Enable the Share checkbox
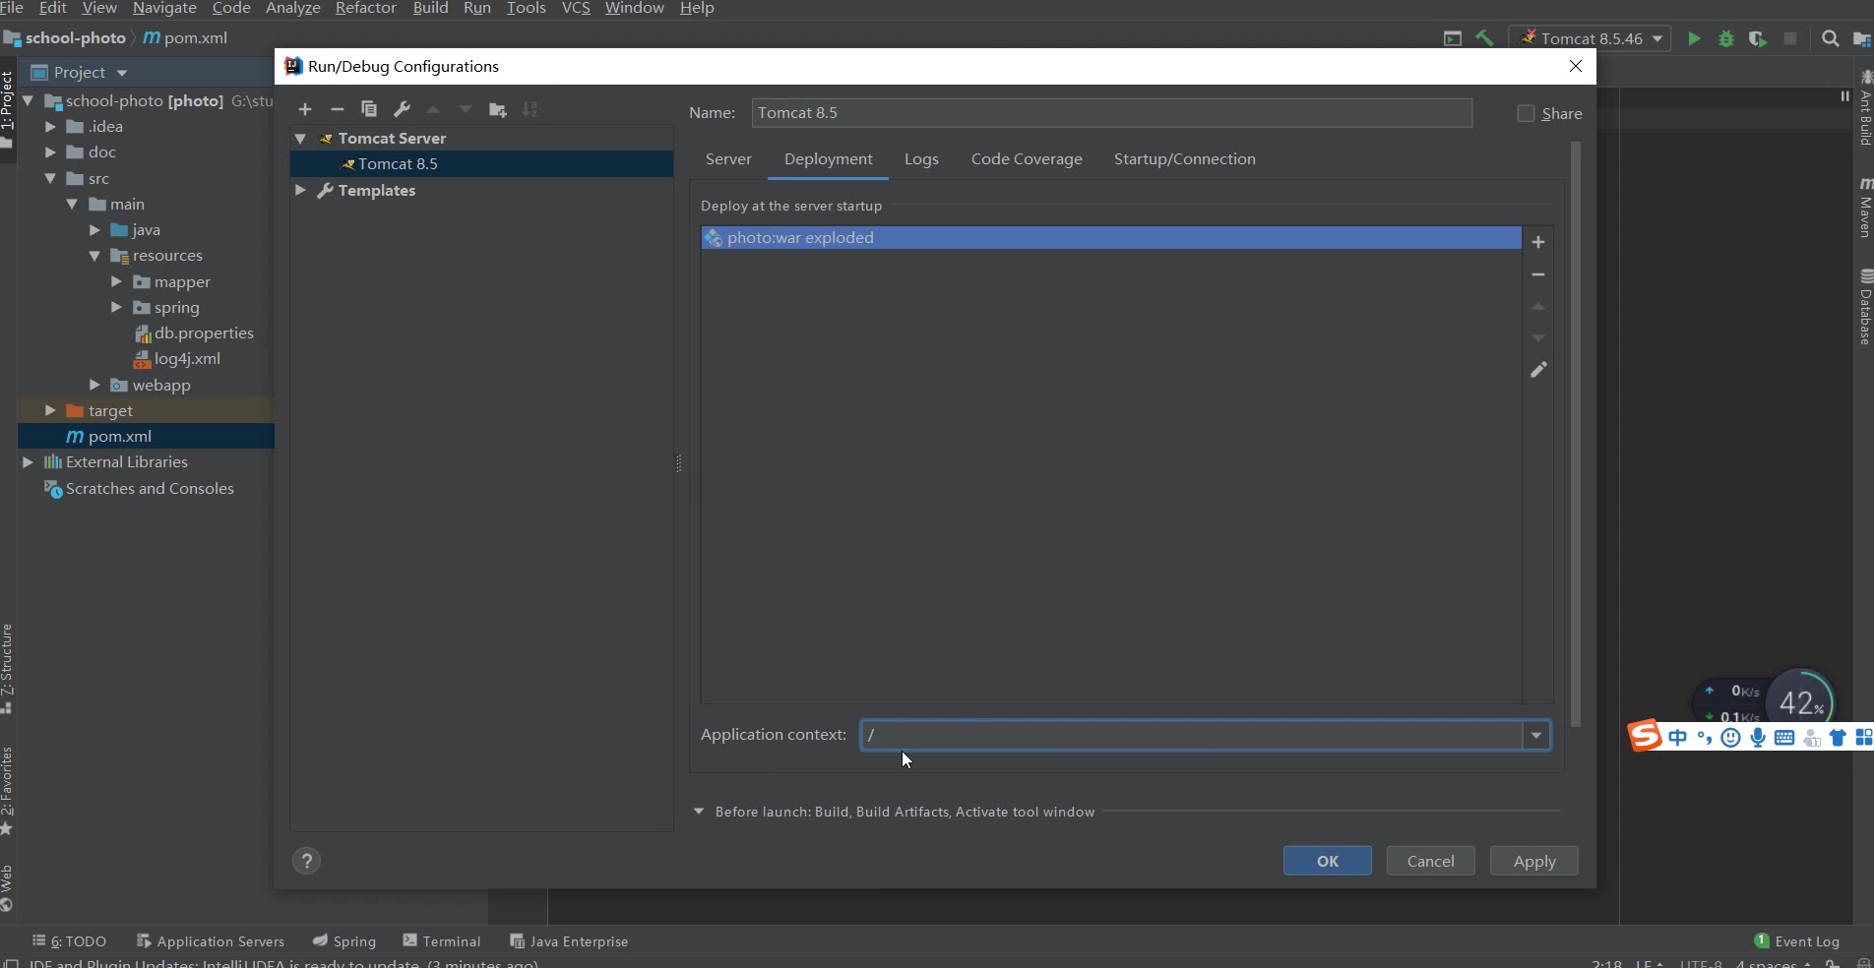The width and height of the screenshot is (1874, 968). pyautogui.click(x=1526, y=113)
